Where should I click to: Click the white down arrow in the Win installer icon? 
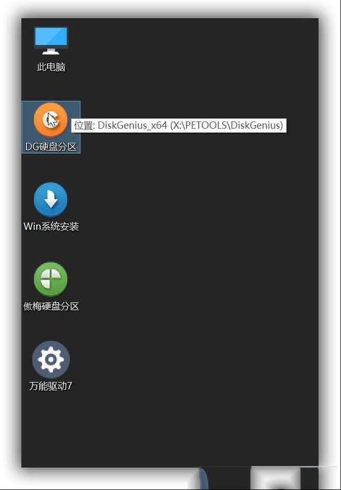point(51,200)
